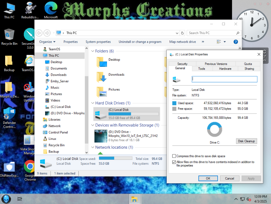
Task: Click Map network drive
Action: point(182,42)
